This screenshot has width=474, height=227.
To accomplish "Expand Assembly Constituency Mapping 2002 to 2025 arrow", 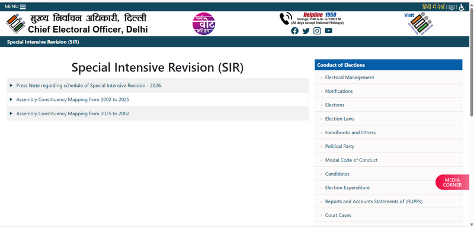I will click(x=11, y=99).
